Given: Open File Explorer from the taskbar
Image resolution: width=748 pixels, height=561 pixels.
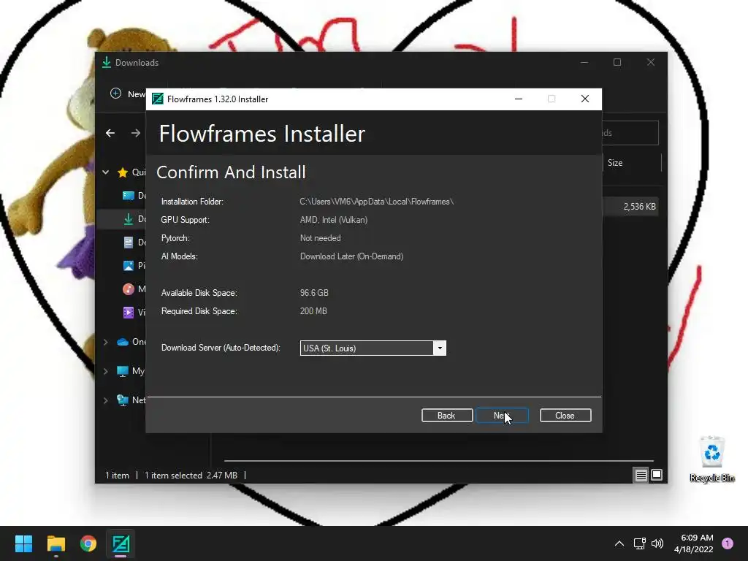Looking at the screenshot, I should click(56, 543).
